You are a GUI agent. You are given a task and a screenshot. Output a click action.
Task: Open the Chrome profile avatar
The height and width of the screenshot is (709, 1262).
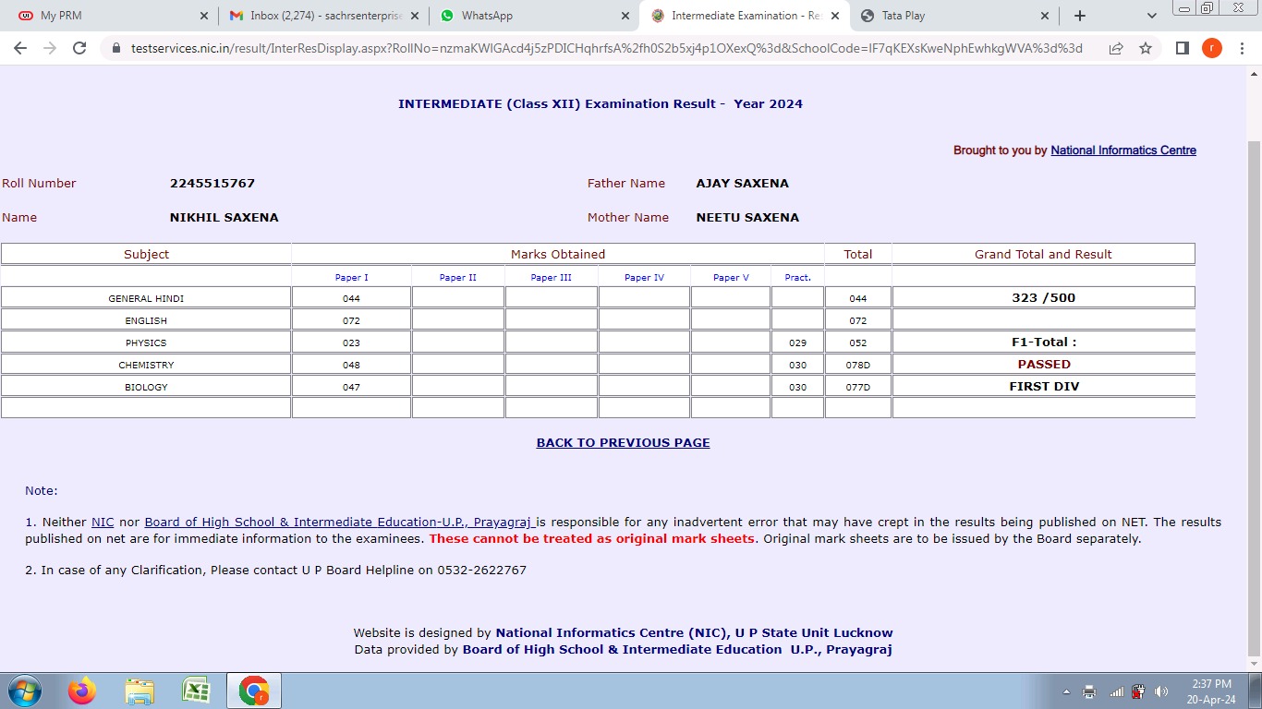[x=1211, y=48]
